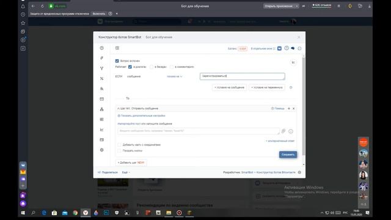Click the gear icon in SmartBot footer
The height and width of the screenshot is (220, 391).
[x=299, y=172]
